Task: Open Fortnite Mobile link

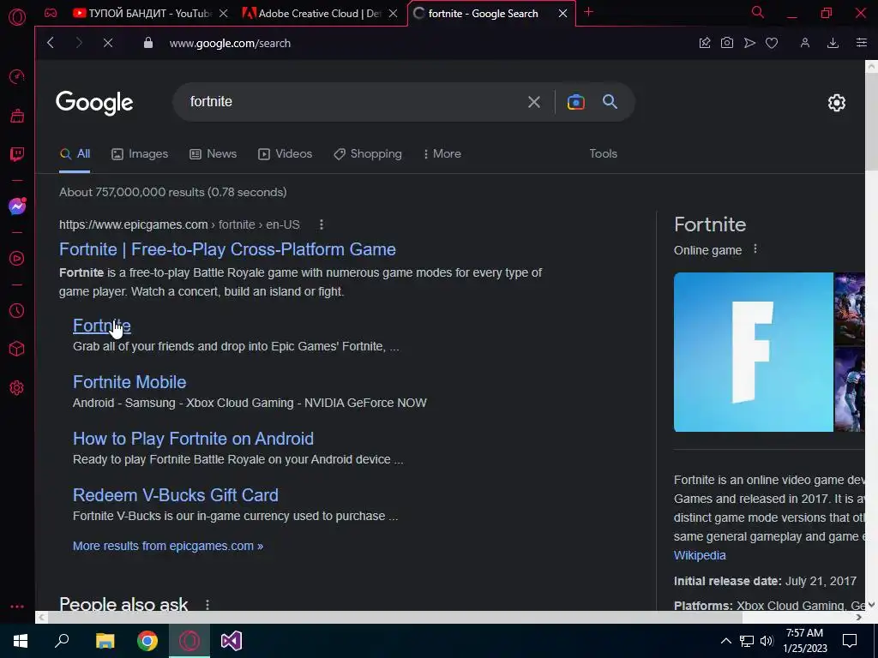Action: [129, 382]
